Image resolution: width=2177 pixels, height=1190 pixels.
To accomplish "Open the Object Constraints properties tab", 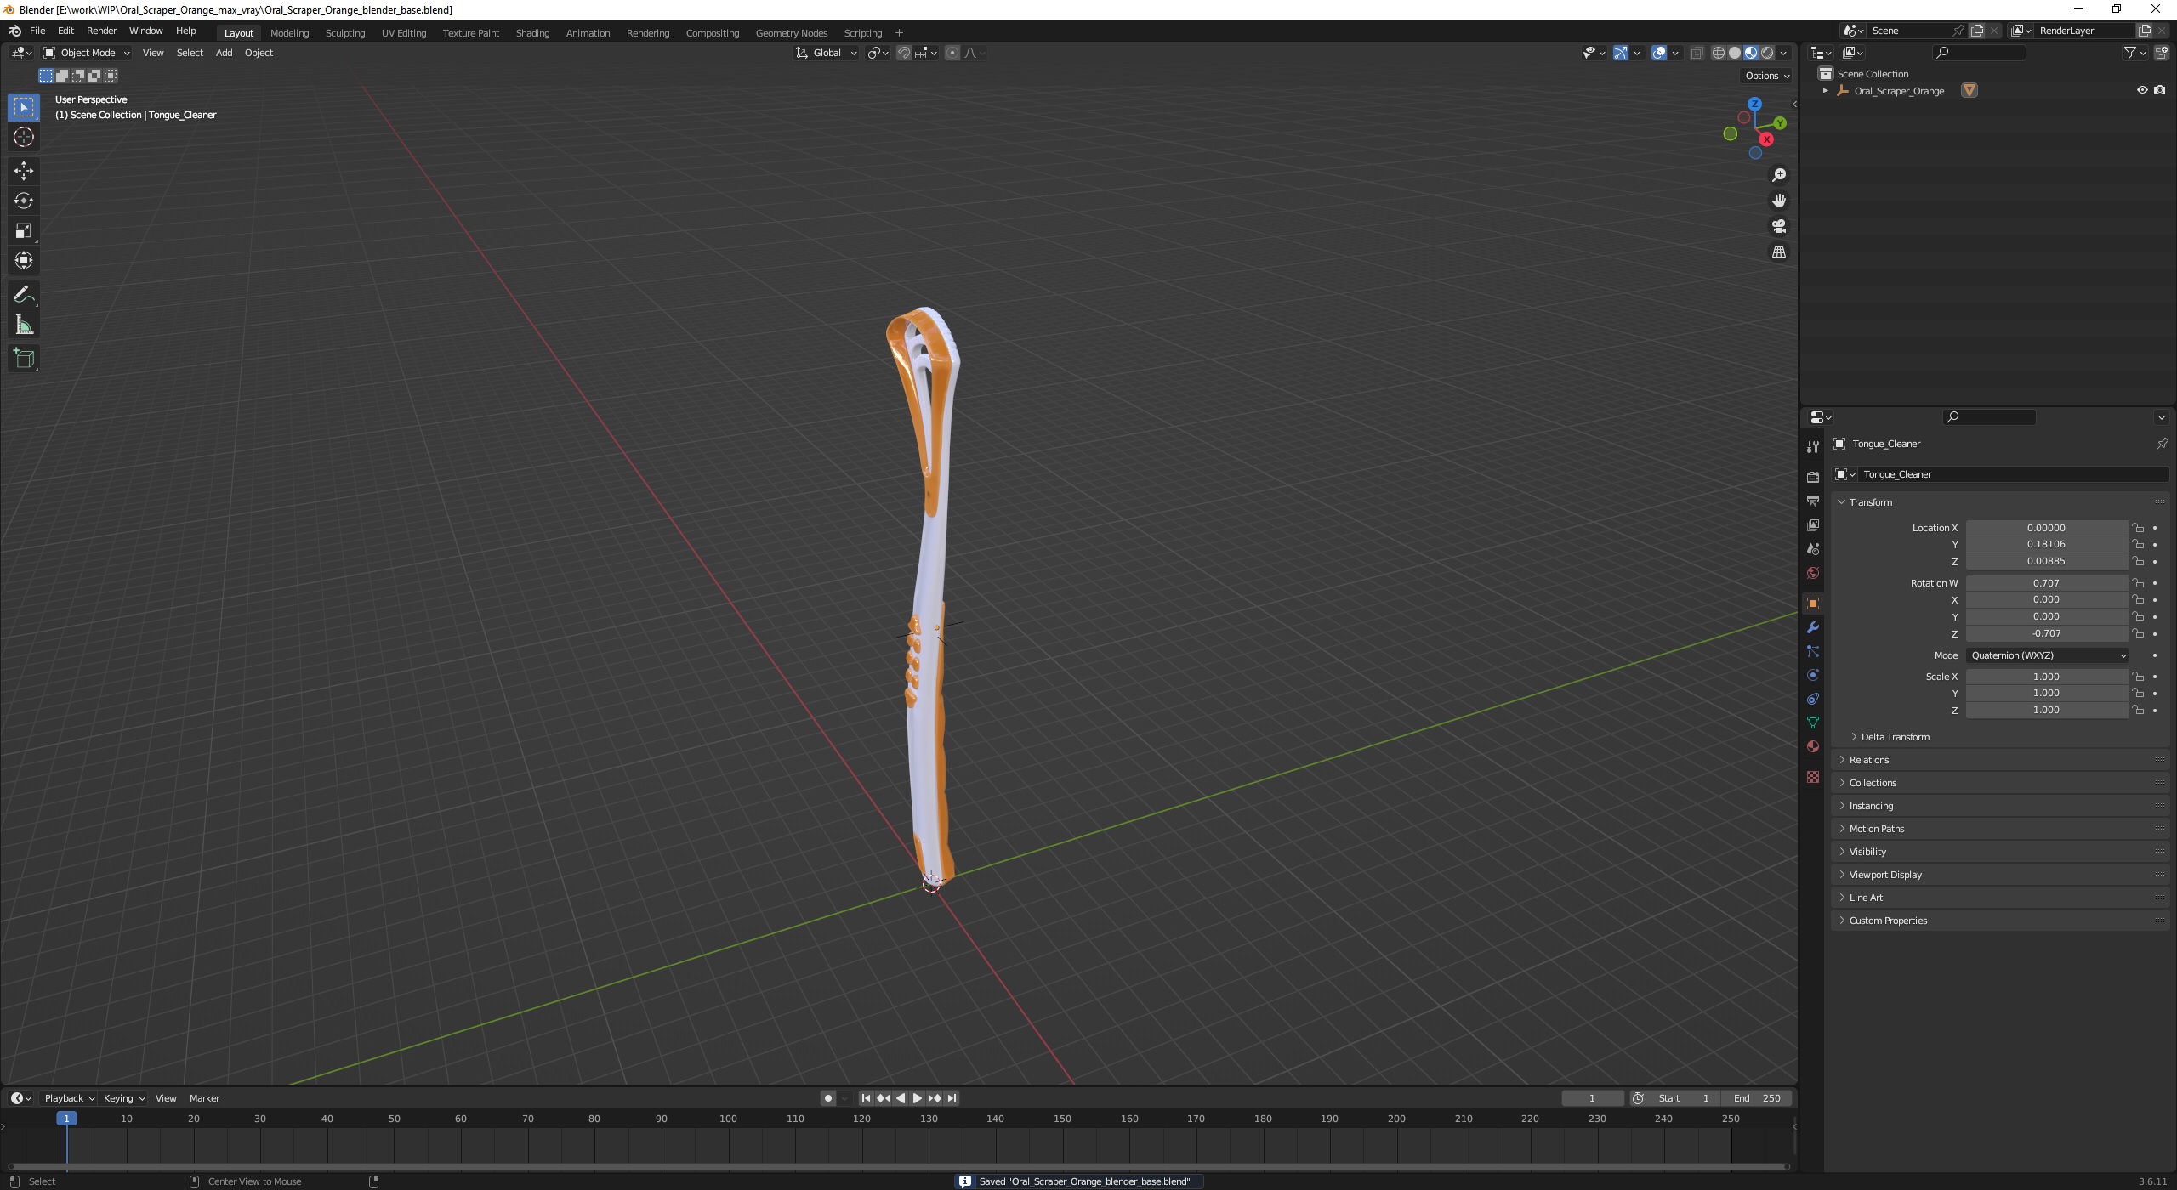I will point(1813,699).
